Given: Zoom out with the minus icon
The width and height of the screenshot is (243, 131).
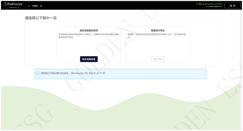Looking at the screenshot, I should (29, 6).
